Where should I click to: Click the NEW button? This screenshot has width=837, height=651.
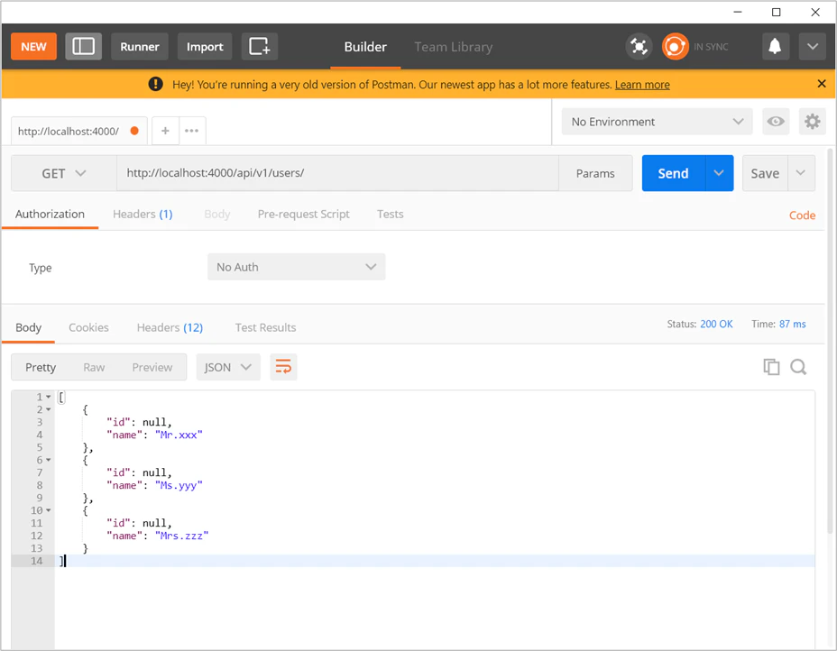click(33, 46)
